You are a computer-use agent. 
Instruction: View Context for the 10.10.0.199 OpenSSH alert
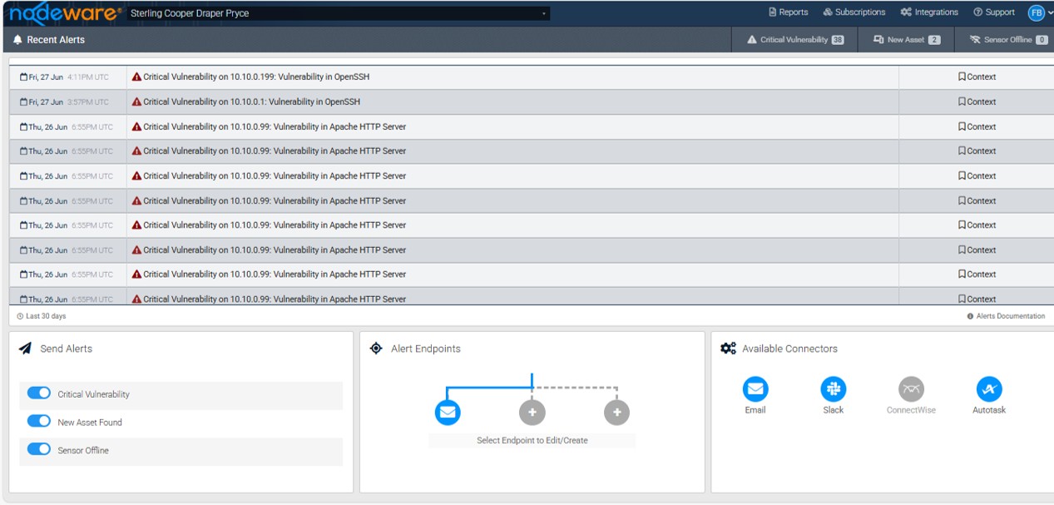tap(977, 77)
